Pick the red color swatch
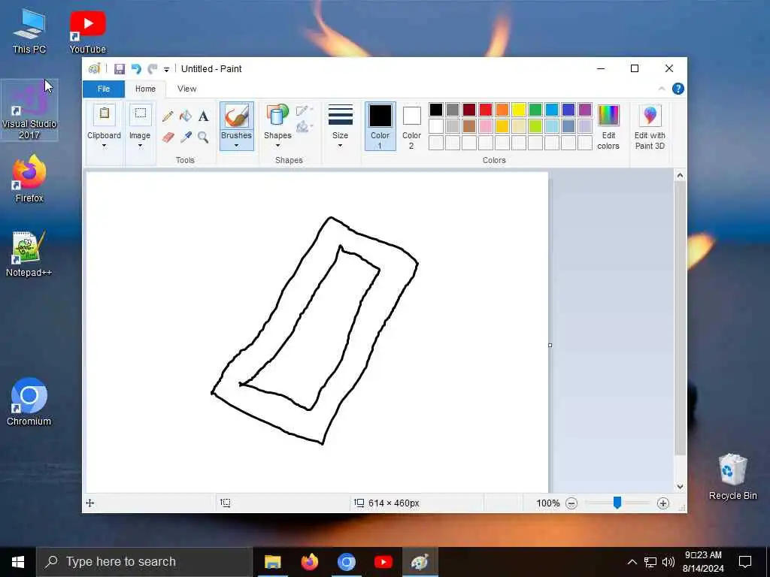The height and width of the screenshot is (577, 770). (486, 110)
